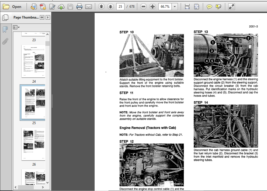Click the convert/export file icon
Screen dimensions: 267x191
point(33,7)
